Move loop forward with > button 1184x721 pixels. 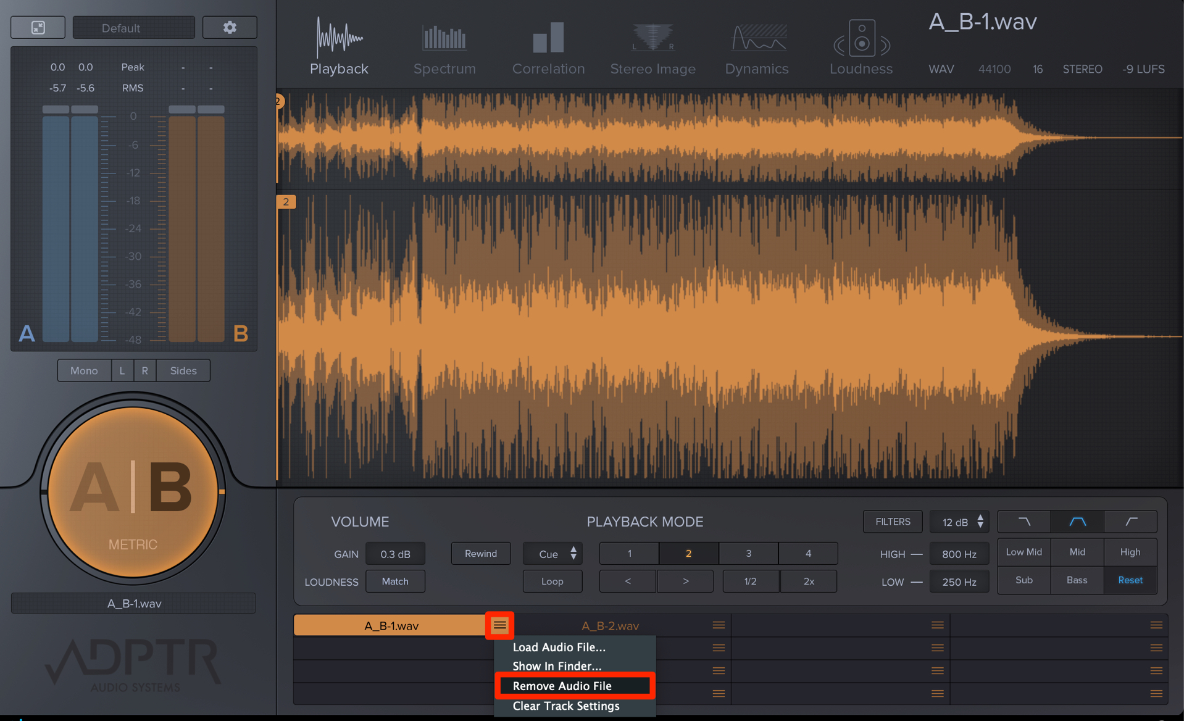pos(685,581)
